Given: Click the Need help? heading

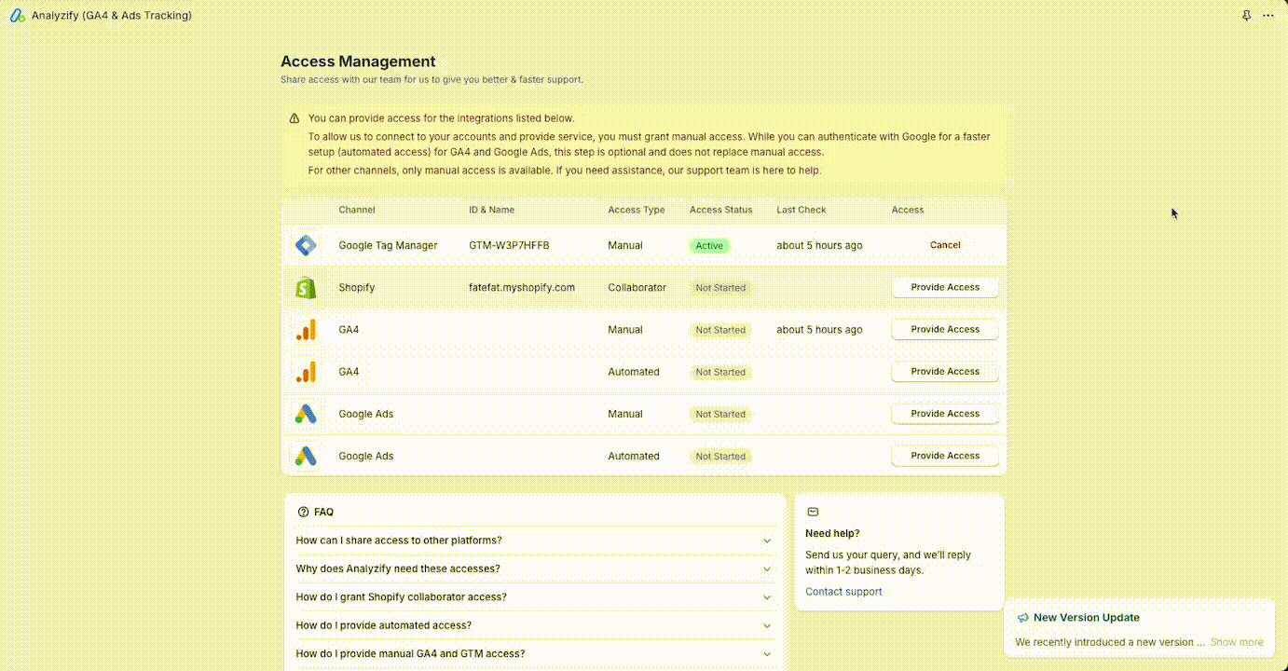Looking at the screenshot, I should tap(832, 533).
